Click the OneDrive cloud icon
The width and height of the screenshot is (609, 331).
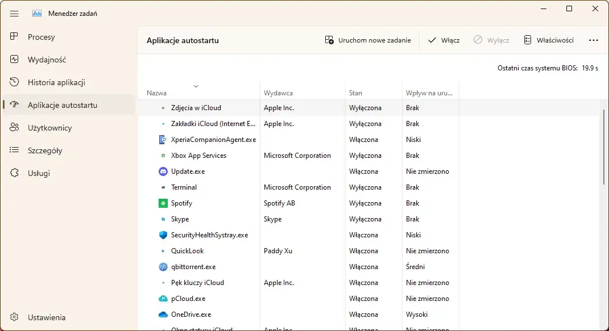pos(163,315)
